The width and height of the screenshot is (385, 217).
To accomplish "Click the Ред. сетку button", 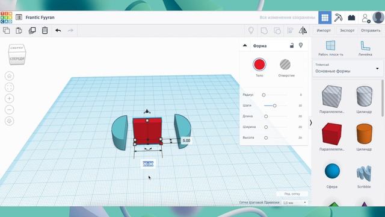I will tap(292, 194).
